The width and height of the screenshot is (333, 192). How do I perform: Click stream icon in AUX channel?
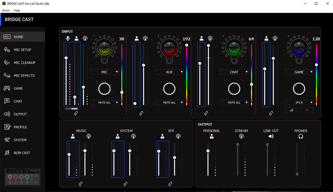point(145,38)
